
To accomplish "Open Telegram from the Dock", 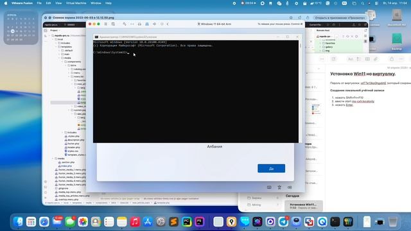I will (283, 222).
